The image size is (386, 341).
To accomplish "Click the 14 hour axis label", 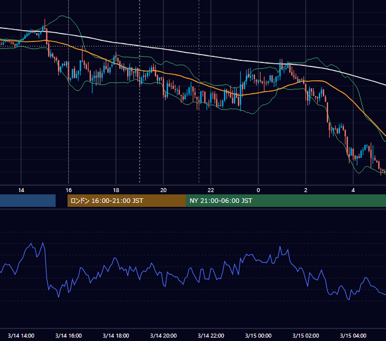I will click(21, 190).
